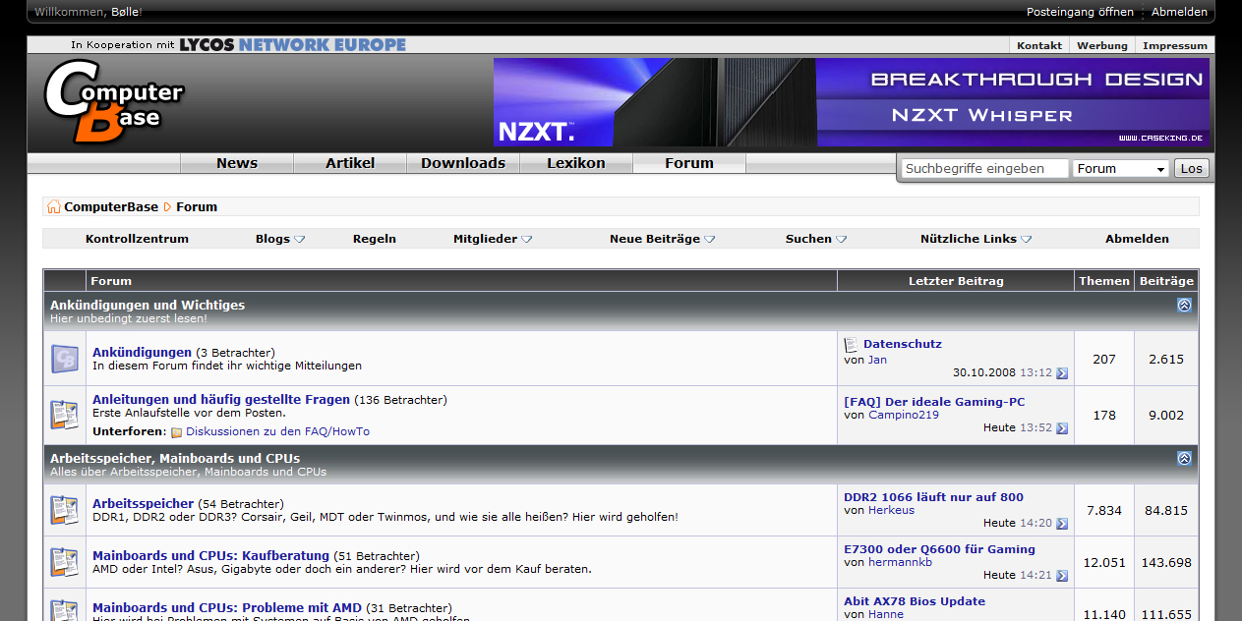Open the Suchen dropdown menu

816,239
